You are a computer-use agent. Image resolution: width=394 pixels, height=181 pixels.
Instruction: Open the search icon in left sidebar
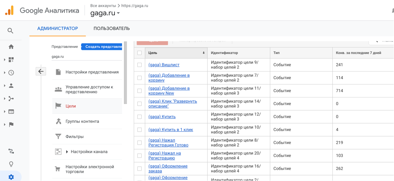coord(10,31)
